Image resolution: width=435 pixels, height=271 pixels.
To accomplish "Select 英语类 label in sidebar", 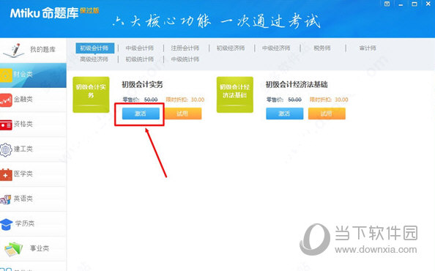I will pos(23,198).
